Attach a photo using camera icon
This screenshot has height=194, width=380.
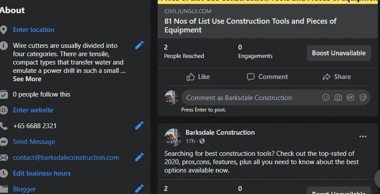pyautogui.click(x=338, y=97)
